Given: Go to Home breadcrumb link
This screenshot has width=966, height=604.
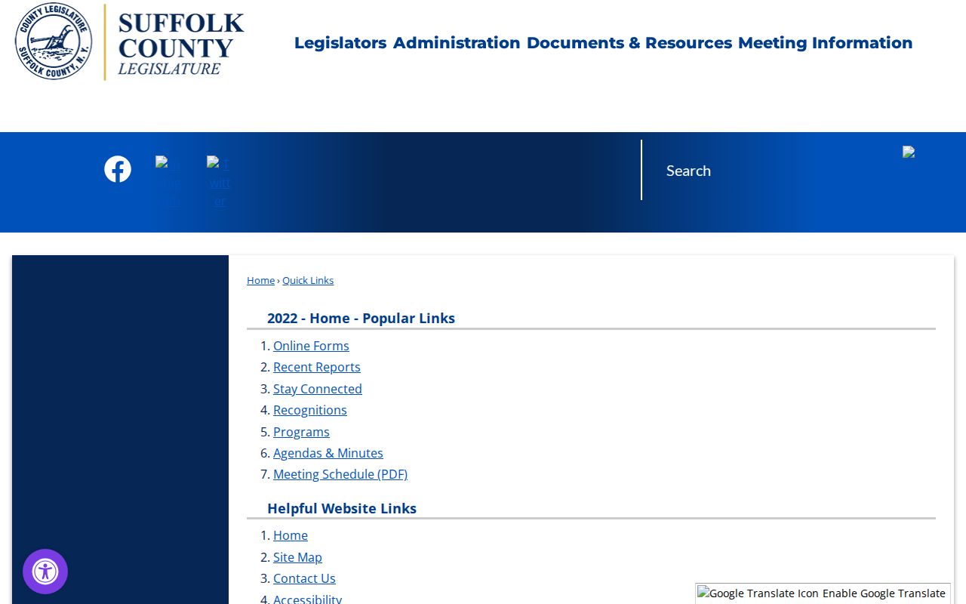Looking at the screenshot, I should click(260, 280).
